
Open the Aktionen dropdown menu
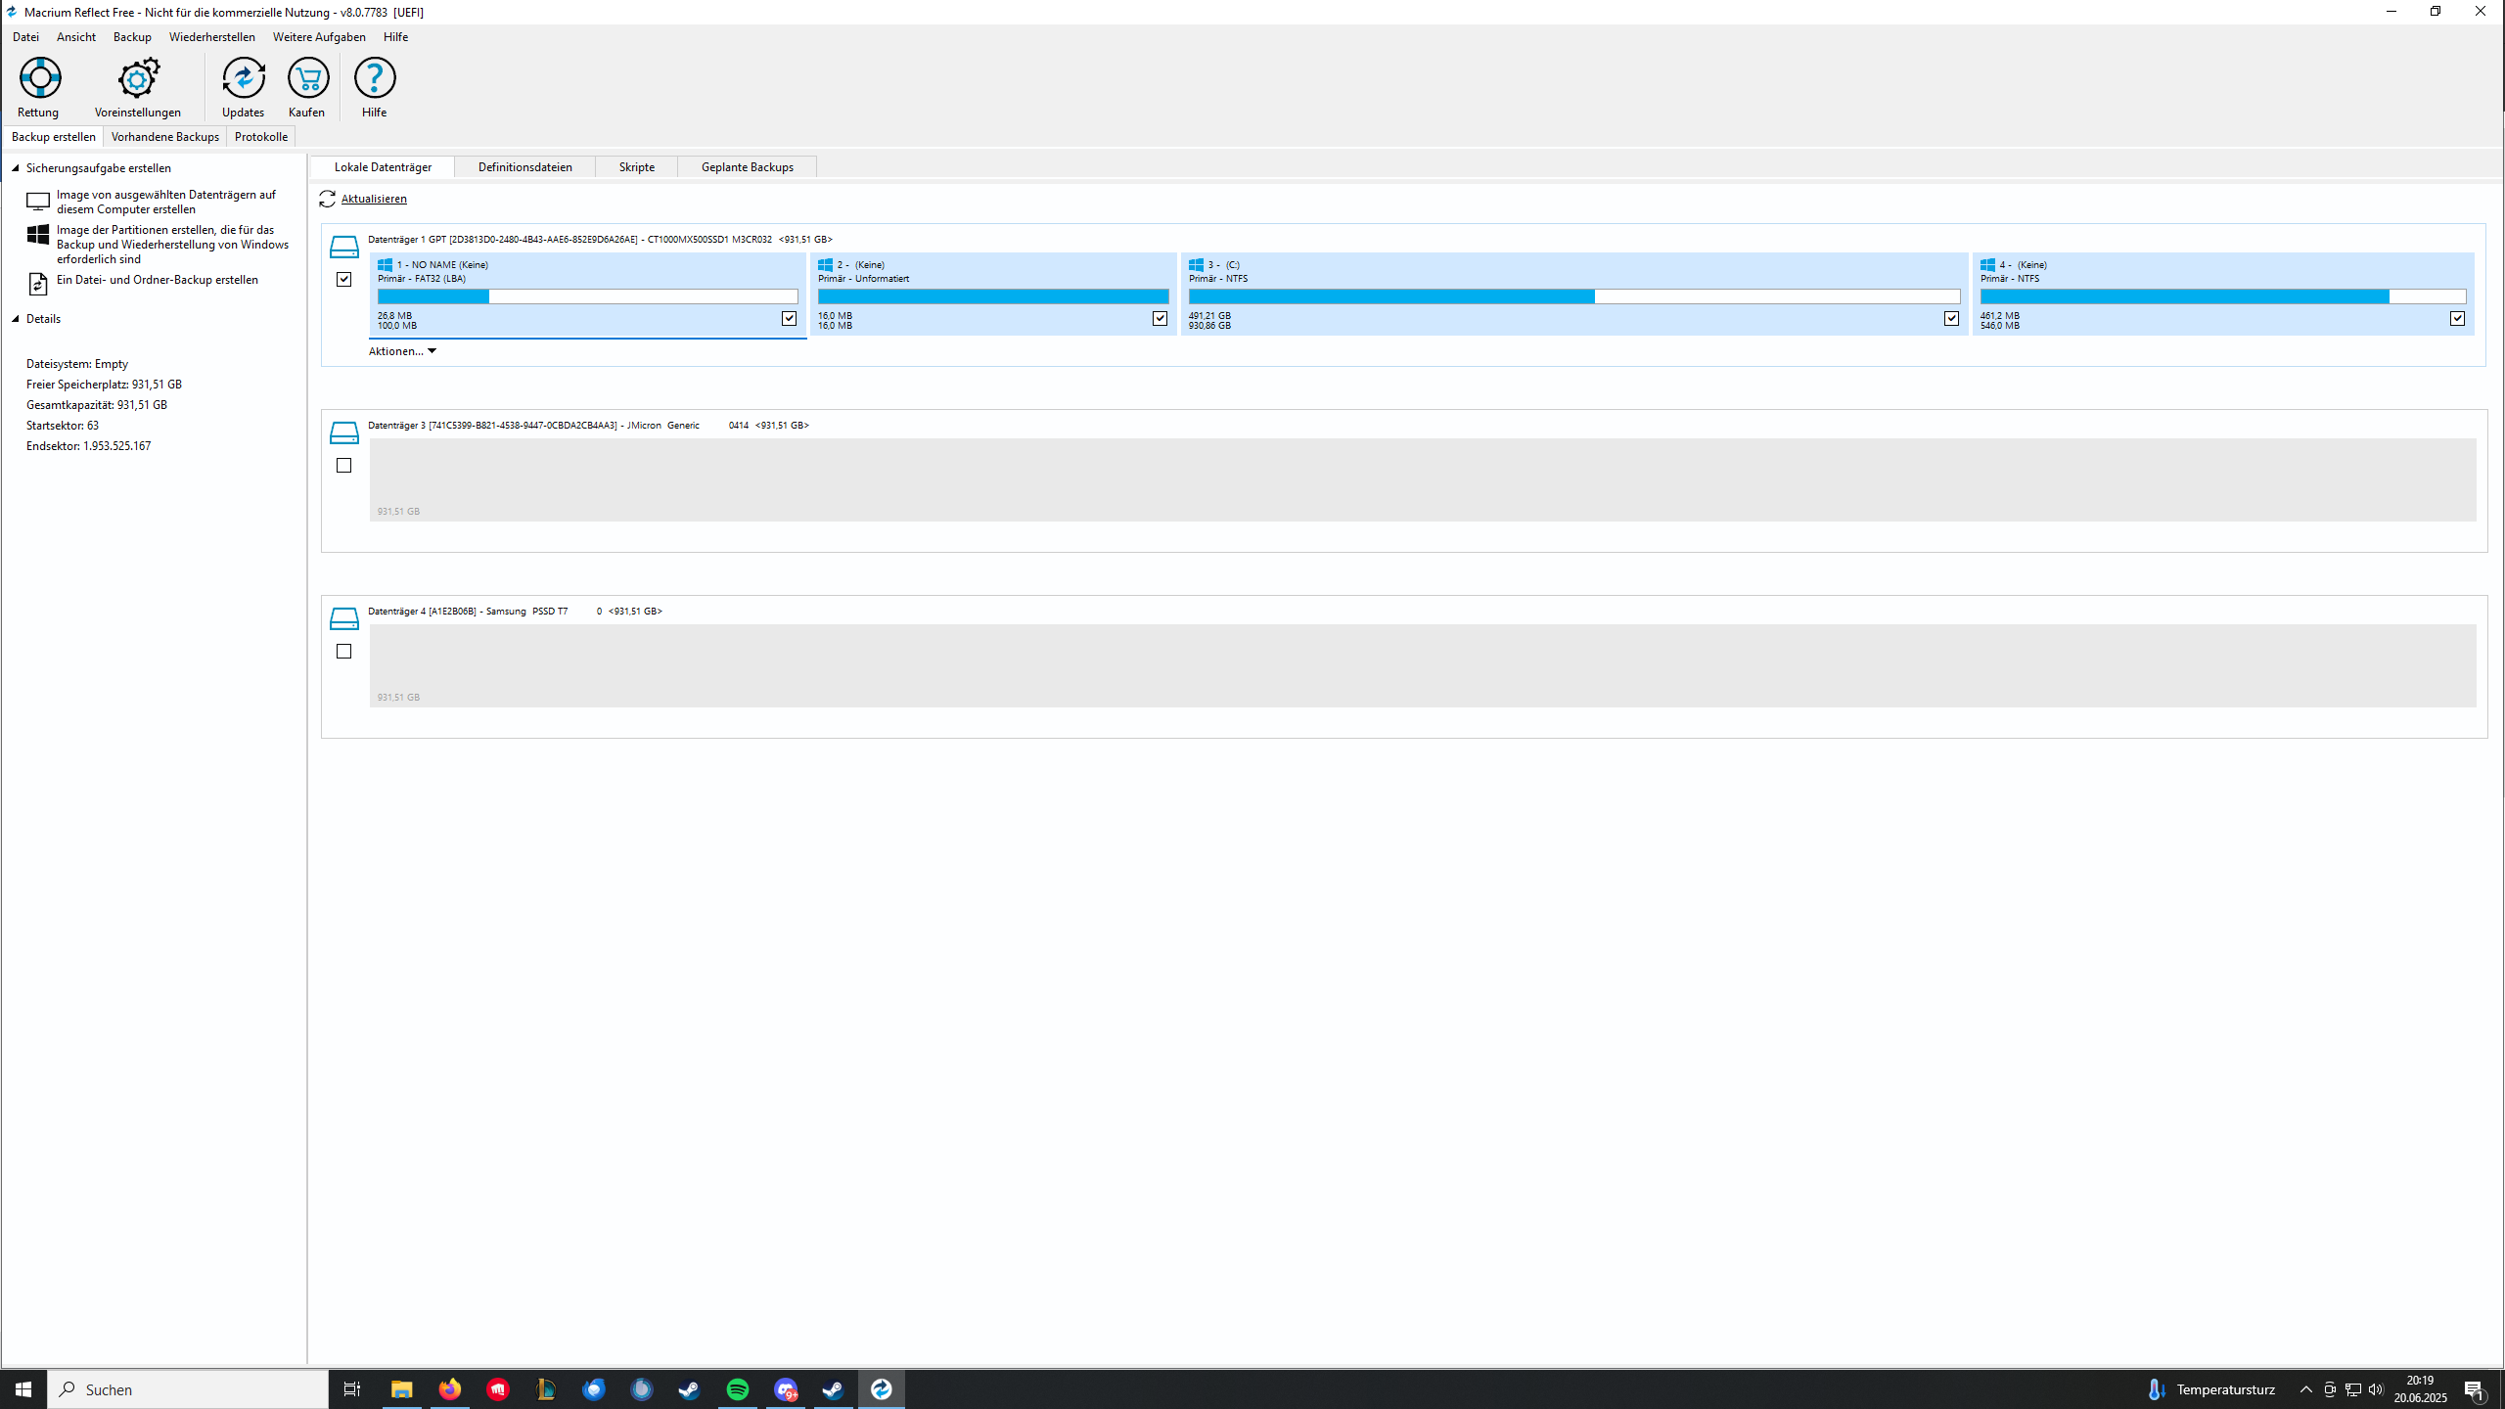coord(402,351)
